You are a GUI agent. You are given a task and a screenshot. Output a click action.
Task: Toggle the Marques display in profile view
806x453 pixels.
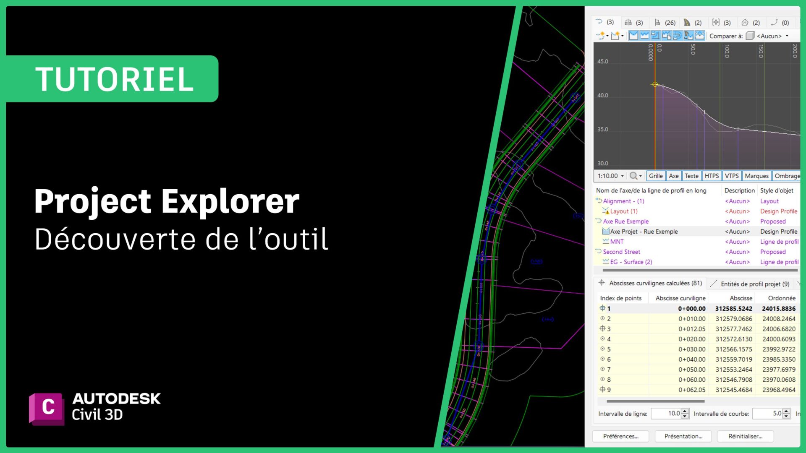point(756,175)
